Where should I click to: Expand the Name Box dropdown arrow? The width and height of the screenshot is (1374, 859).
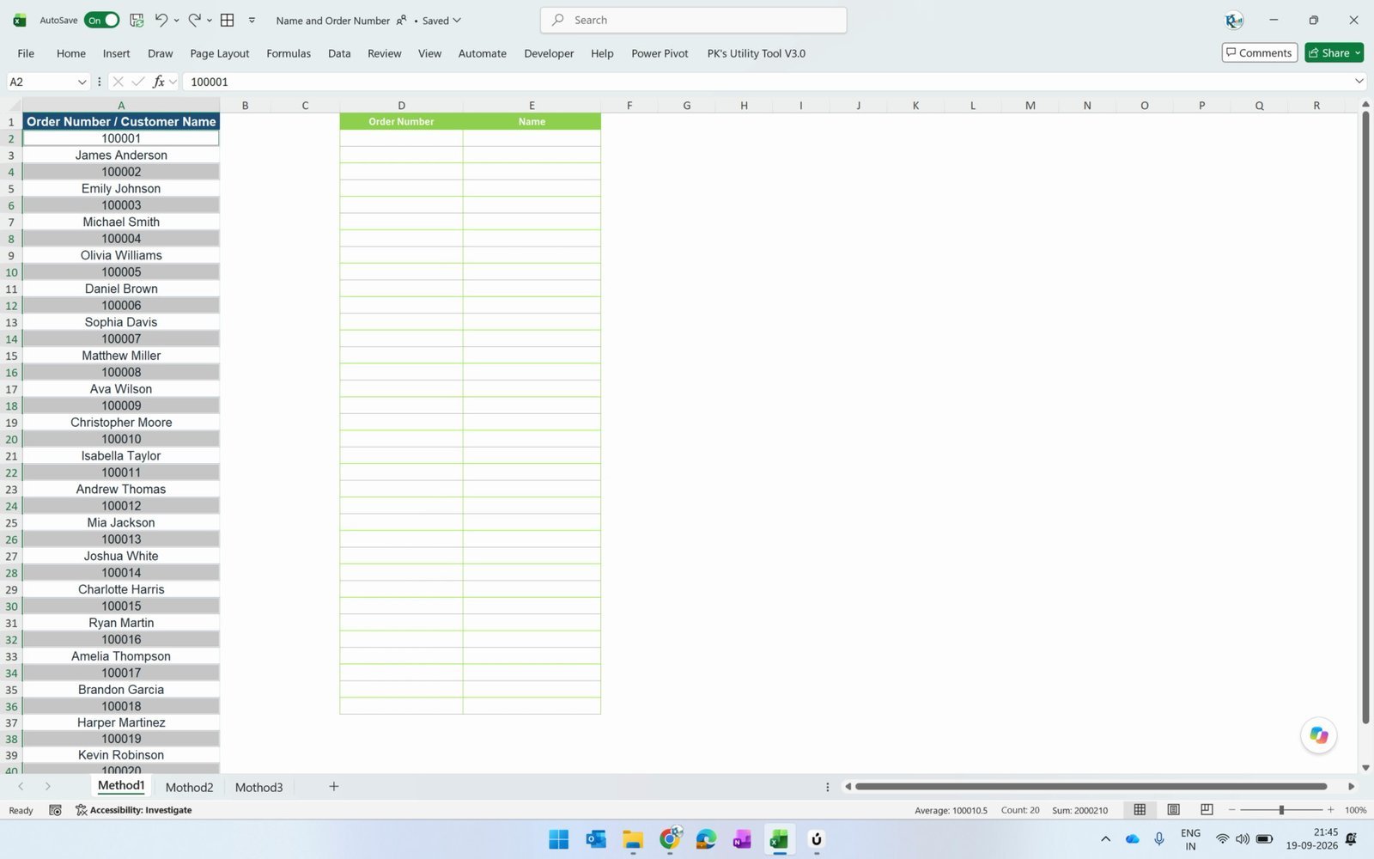82,82
